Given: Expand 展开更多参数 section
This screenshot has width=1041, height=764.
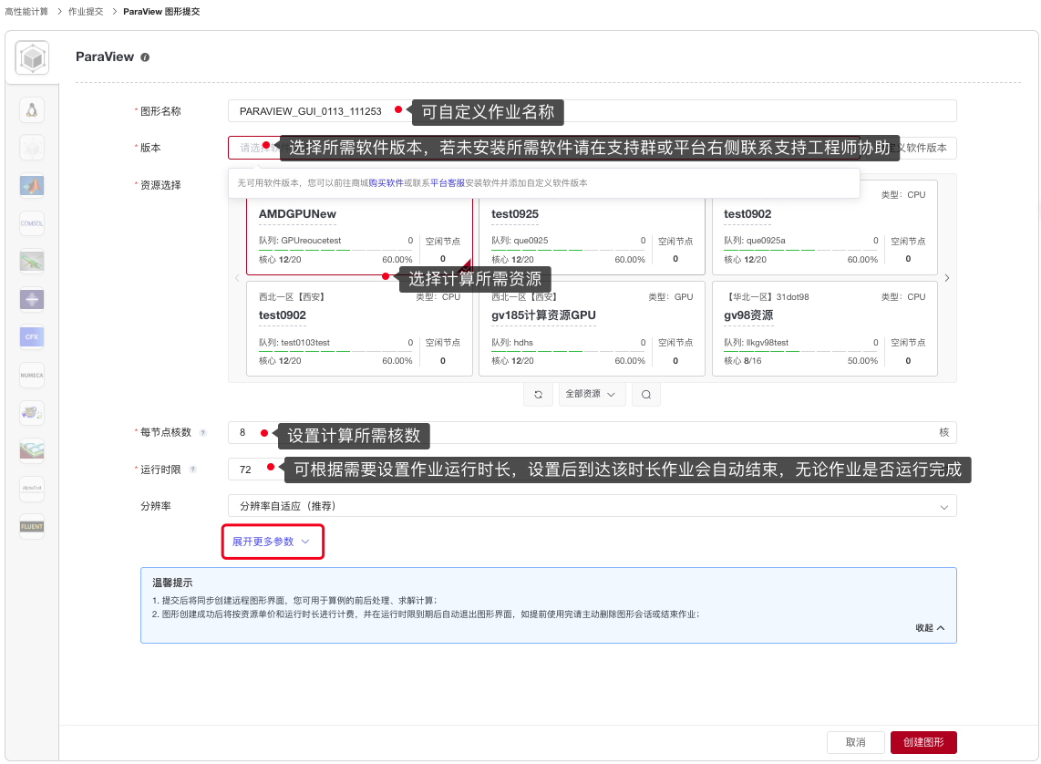Looking at the screenshot, I should pos(272,542).
